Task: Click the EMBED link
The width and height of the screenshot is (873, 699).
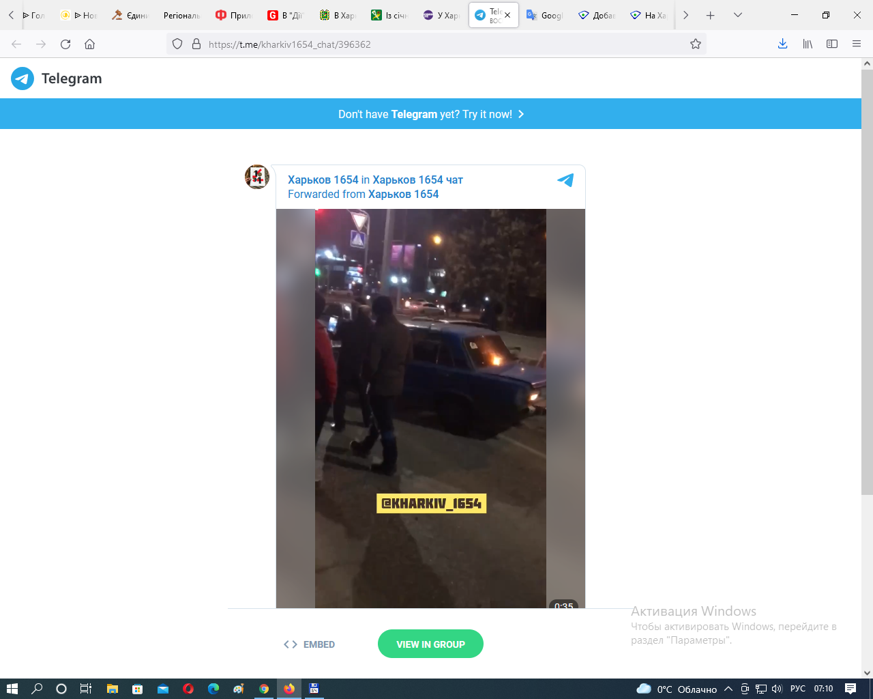Action: click(309, 644)
